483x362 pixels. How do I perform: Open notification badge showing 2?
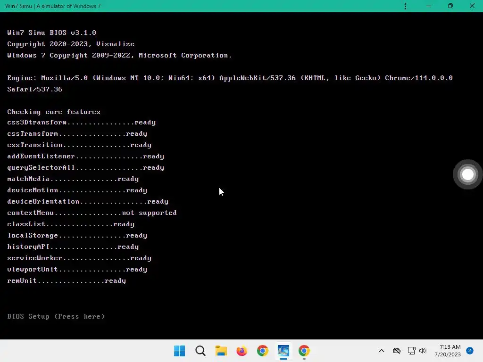pos(470,351)
